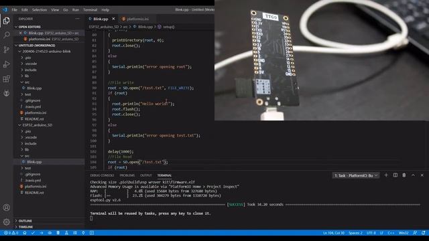Switch to the OUTPUT panel tab
429x241 pixels.
click(x=146, y=175)
